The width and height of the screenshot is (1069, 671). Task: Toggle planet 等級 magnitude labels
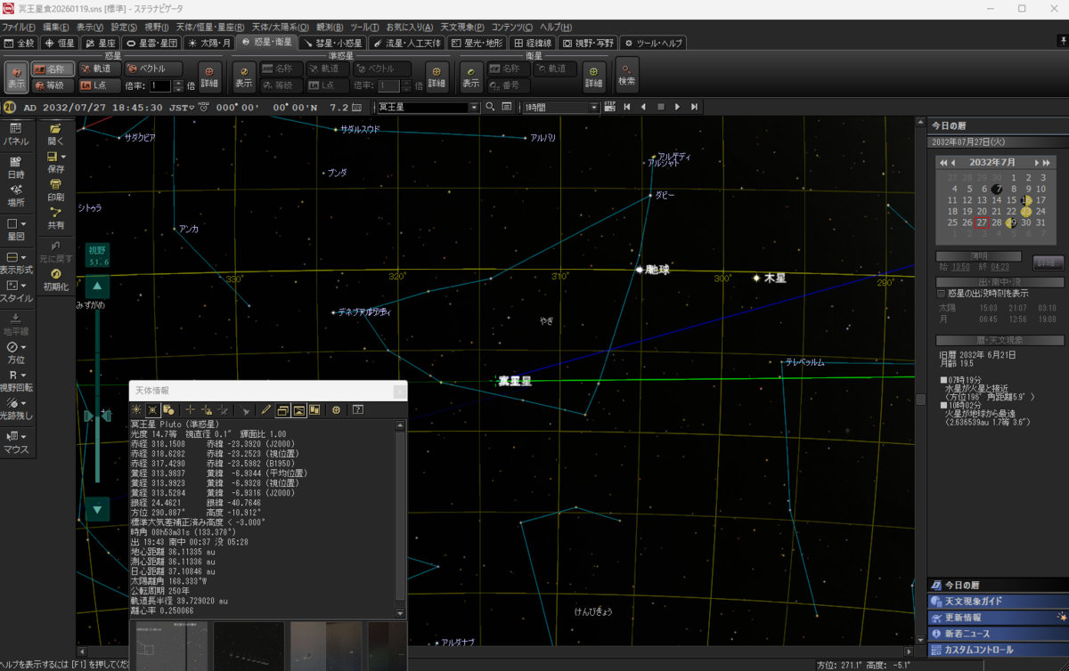click(x=53, y=85)
